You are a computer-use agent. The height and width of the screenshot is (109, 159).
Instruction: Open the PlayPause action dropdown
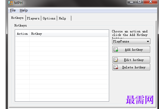(131, 41)
